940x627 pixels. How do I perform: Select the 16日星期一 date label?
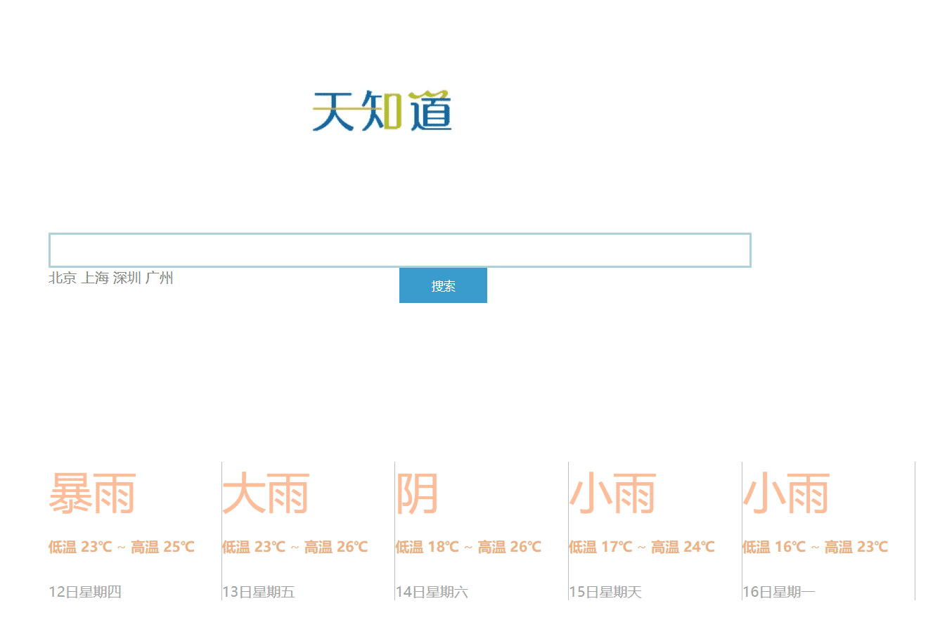pyautogui.click(x=779, y=592)
